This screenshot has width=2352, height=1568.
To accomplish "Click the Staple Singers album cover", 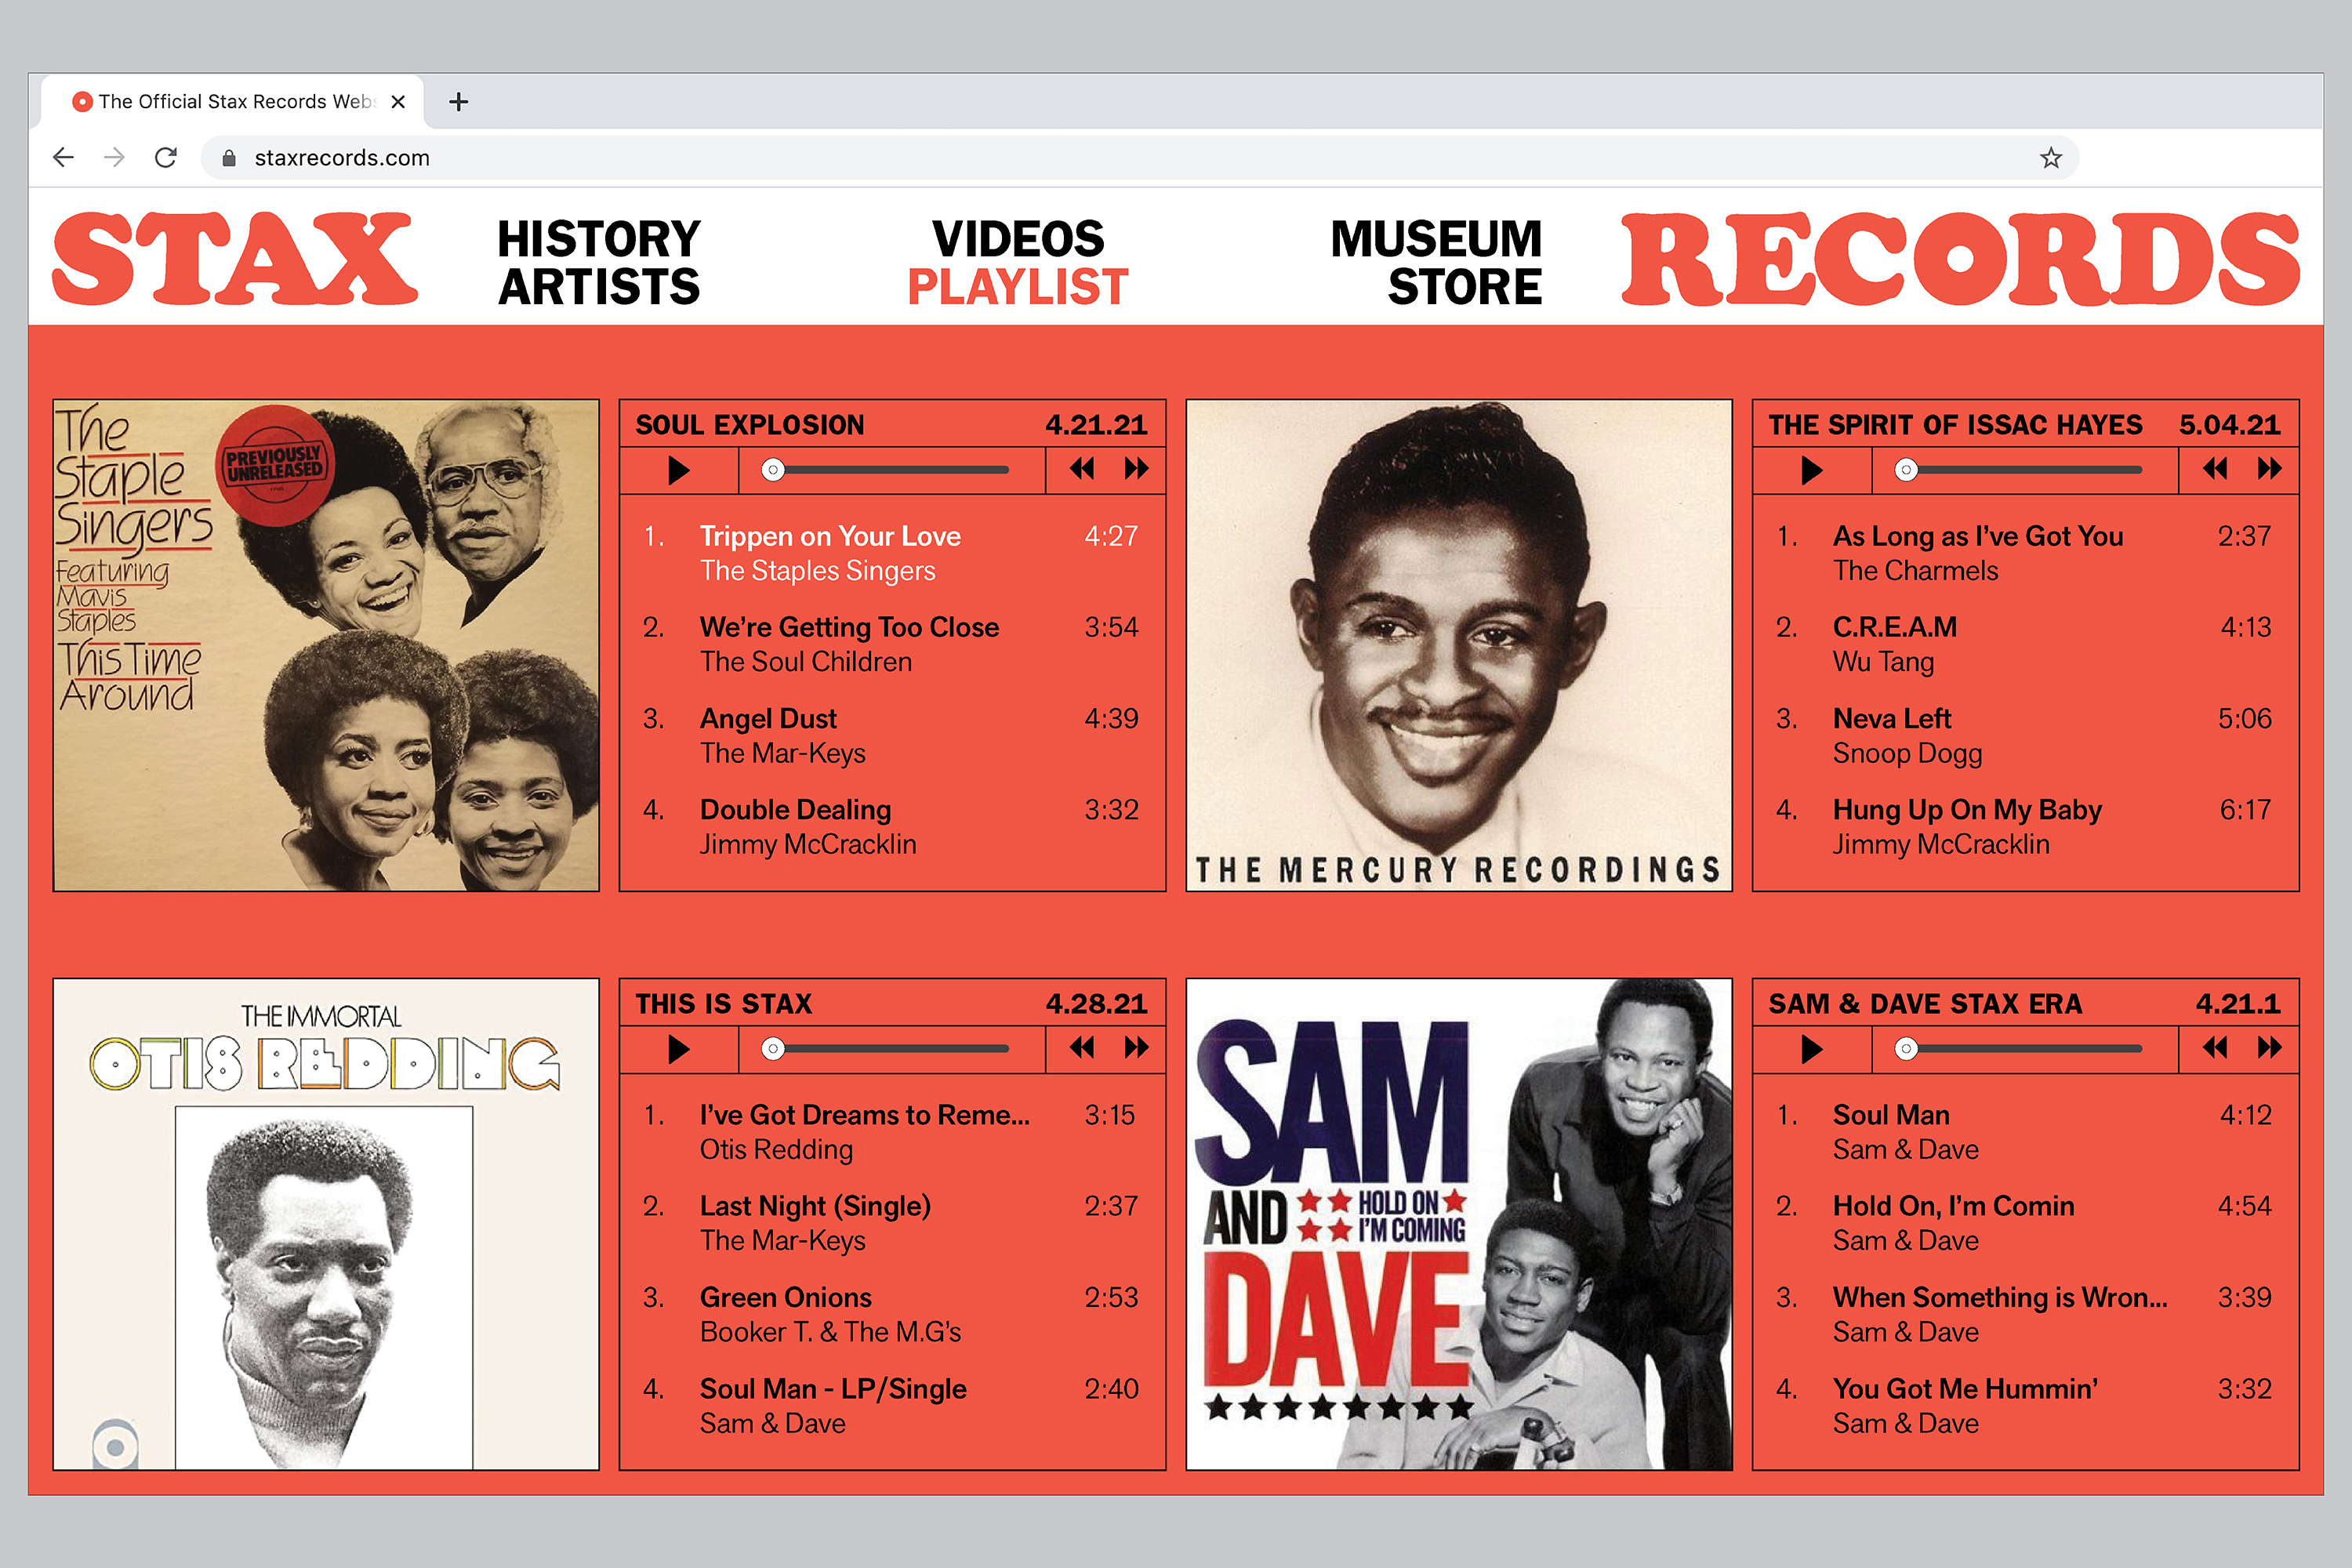I will click(326, 645).
